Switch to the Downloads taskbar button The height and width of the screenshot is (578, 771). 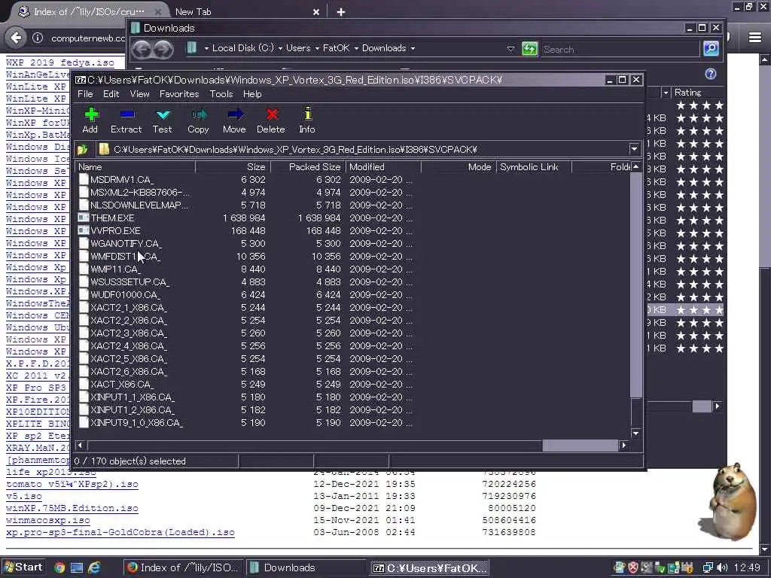point(305,567)
